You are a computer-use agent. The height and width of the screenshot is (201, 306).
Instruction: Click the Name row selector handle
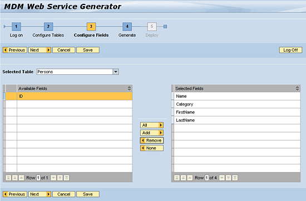[x=172, y=96]
